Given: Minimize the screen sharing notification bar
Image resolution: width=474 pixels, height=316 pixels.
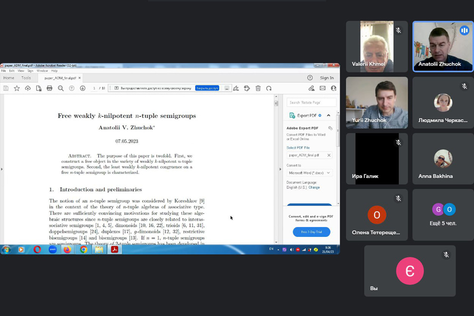Looking at the screenshot, I should (x=226, y=88).
